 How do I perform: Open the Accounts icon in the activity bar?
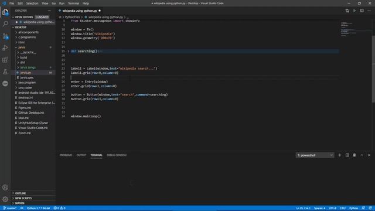coord(5,188)
